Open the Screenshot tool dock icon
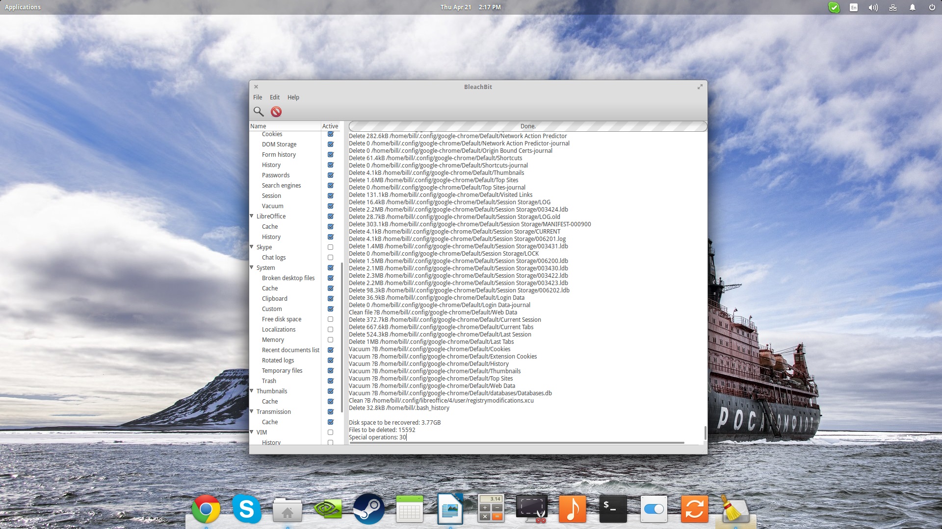 tap(532, 509)
